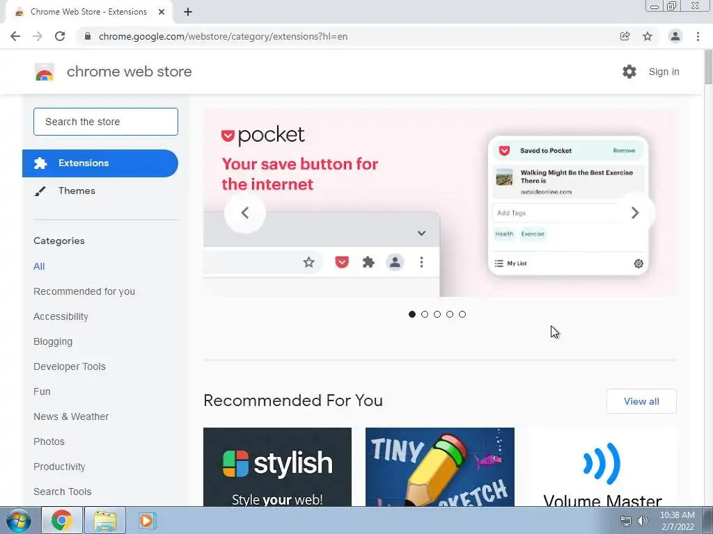Viewport: 713px width, 534px height.
Task: Click the red Pocket icon in banner toolbar
Action: [x=342, y=262]
